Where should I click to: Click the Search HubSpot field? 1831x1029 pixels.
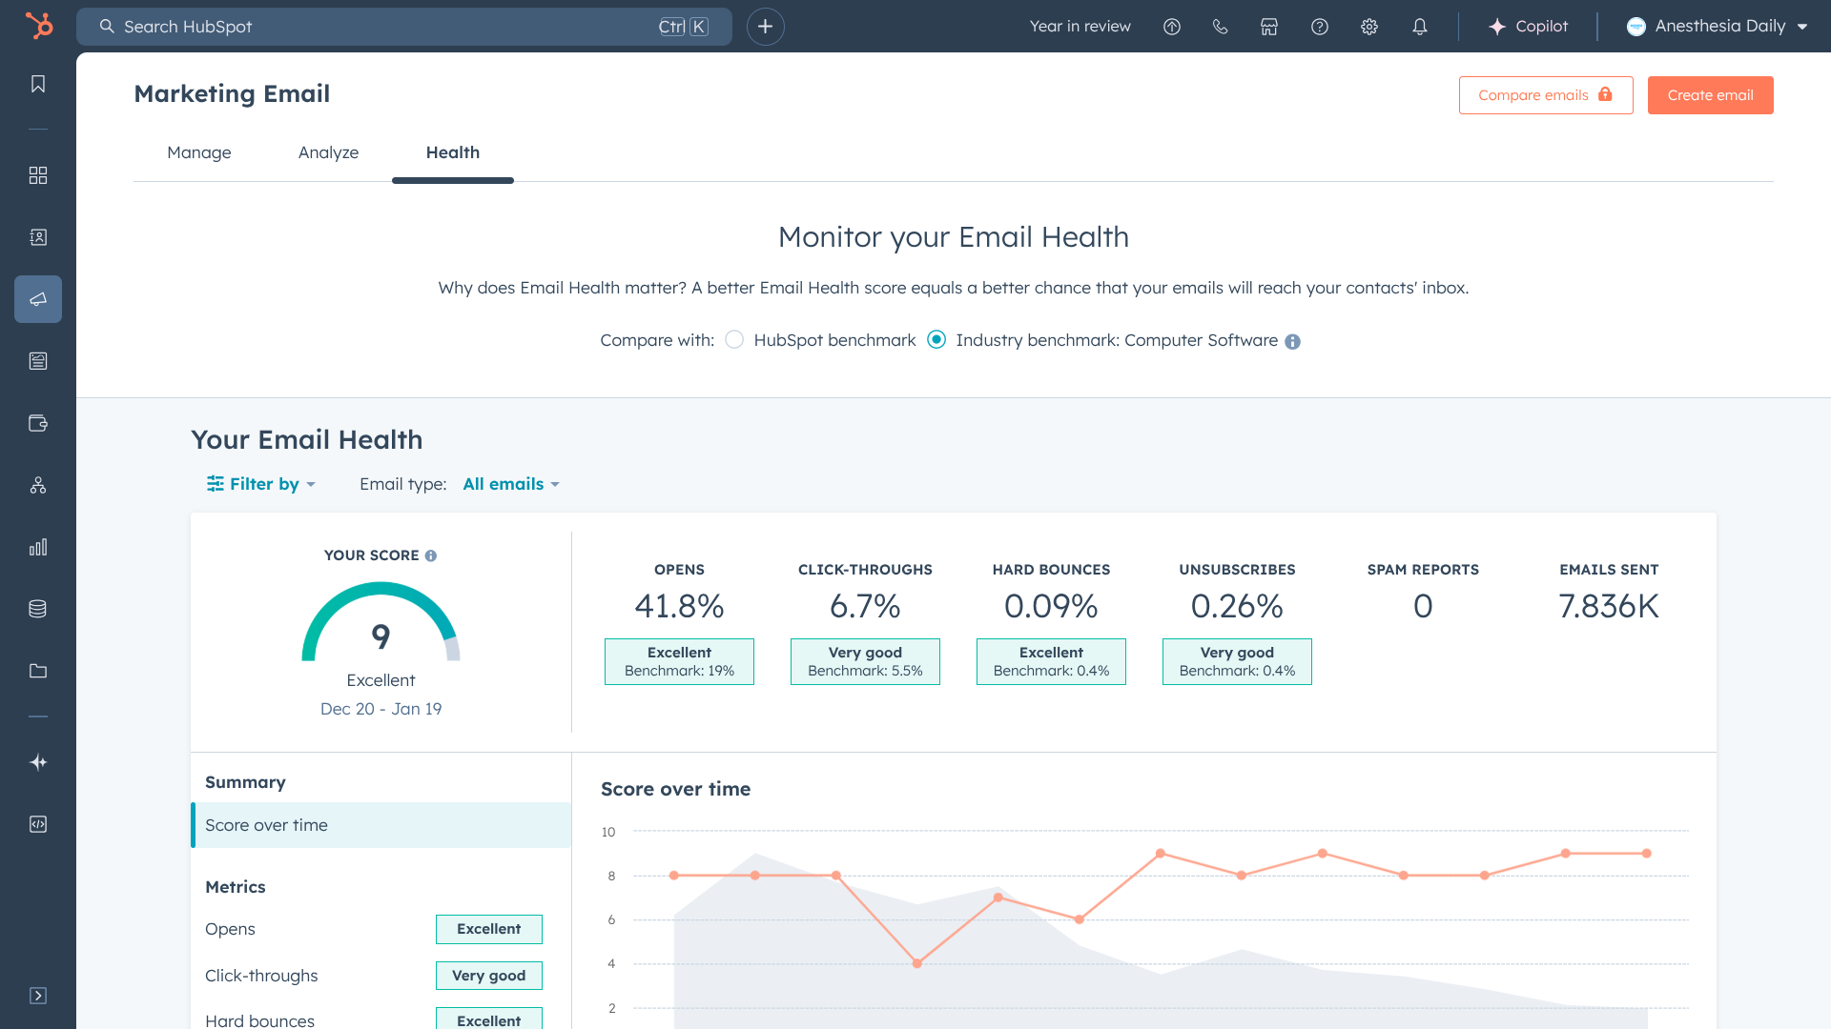(x=403, y=27)
